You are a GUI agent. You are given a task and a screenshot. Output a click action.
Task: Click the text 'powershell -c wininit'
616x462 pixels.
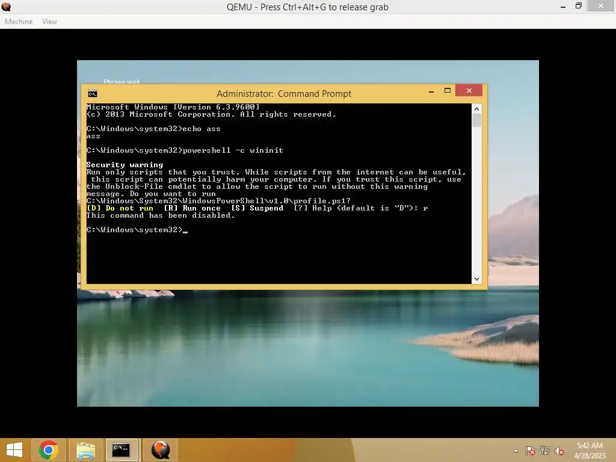point(233,150)
